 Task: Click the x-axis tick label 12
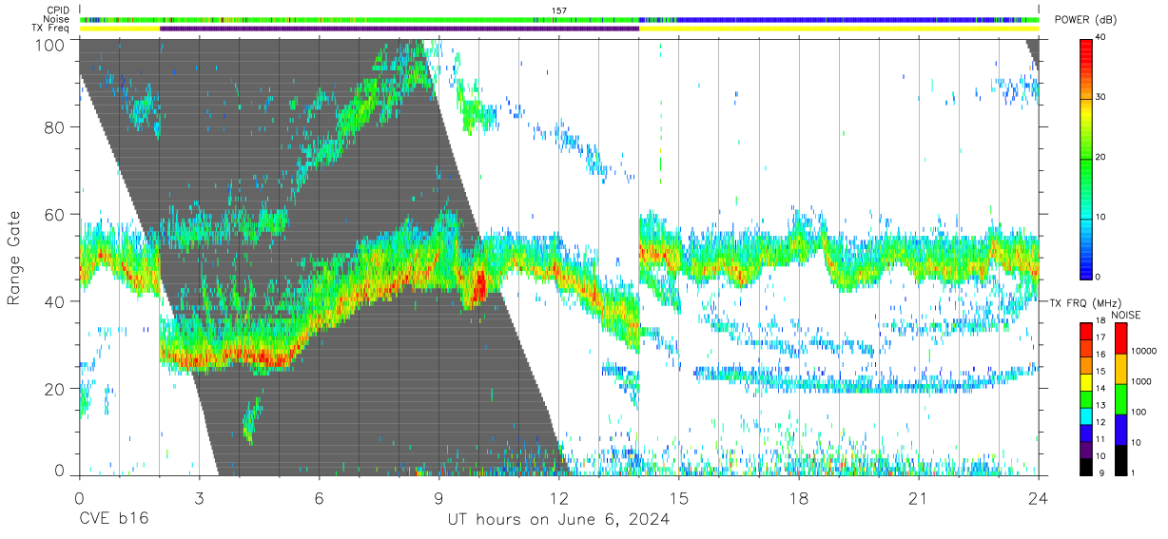pyautogui.click(x=558, y=497)
